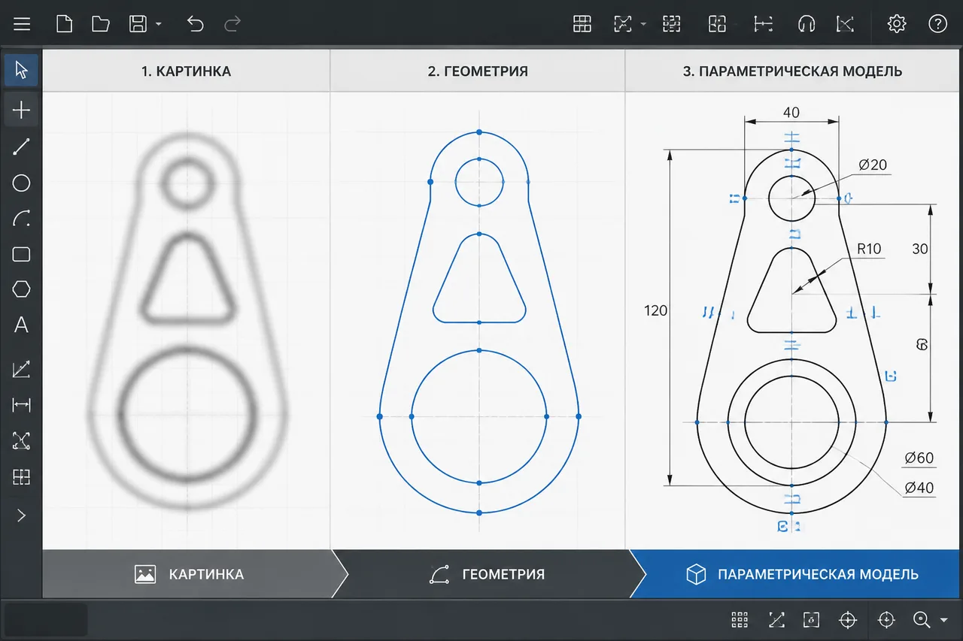Open the 1. КАРТИНКА panel header
Screen dimensions: 963x641
pyautogui.click(x=186, y=71)
